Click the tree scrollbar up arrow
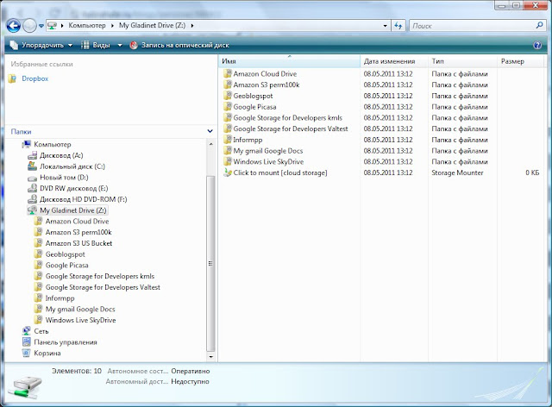This screenshot has width=552, height=407. 210,144
